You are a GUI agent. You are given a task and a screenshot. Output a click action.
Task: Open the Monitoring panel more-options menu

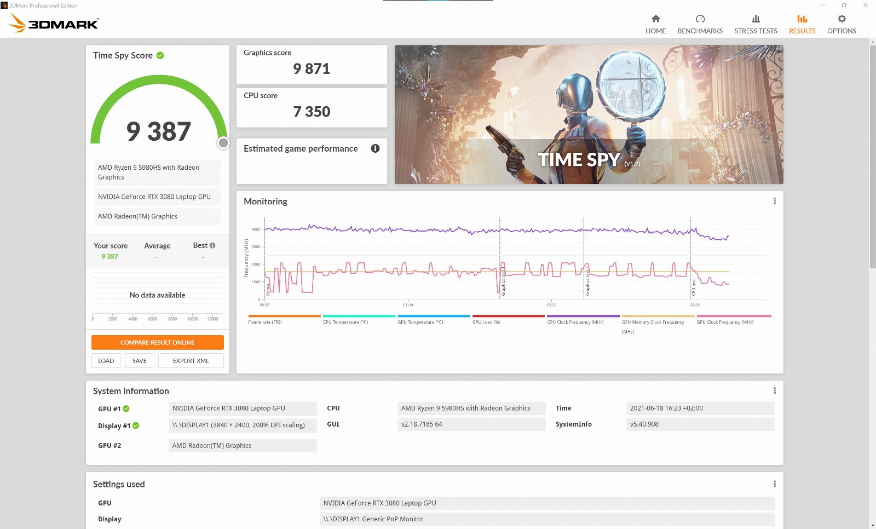point(774,201)
